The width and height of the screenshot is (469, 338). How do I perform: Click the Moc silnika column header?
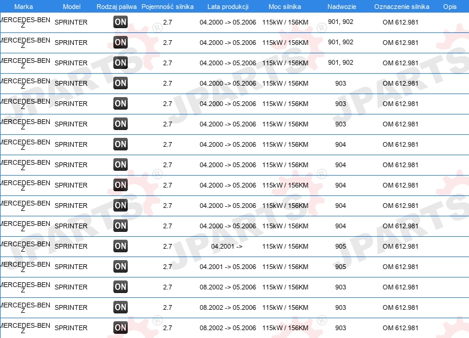pyautogui.click(x=285, y=7)
